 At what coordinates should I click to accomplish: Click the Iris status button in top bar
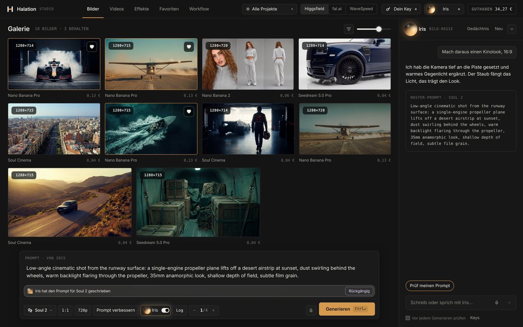pyautogui.click(x=444, y=9)
